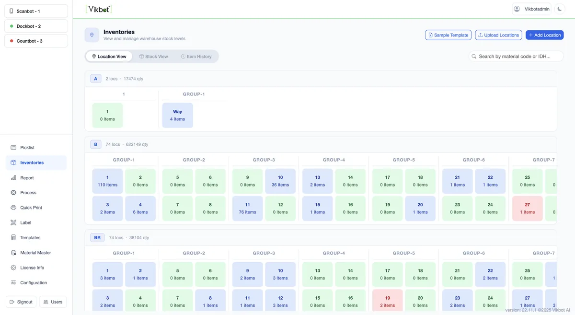Click the Vikbot logo
Image resolution: width=575 pixels, height=315 pixels.
[x=99, y=9]
